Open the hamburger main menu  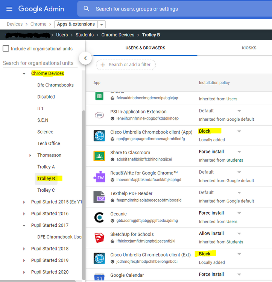point(9,9)
